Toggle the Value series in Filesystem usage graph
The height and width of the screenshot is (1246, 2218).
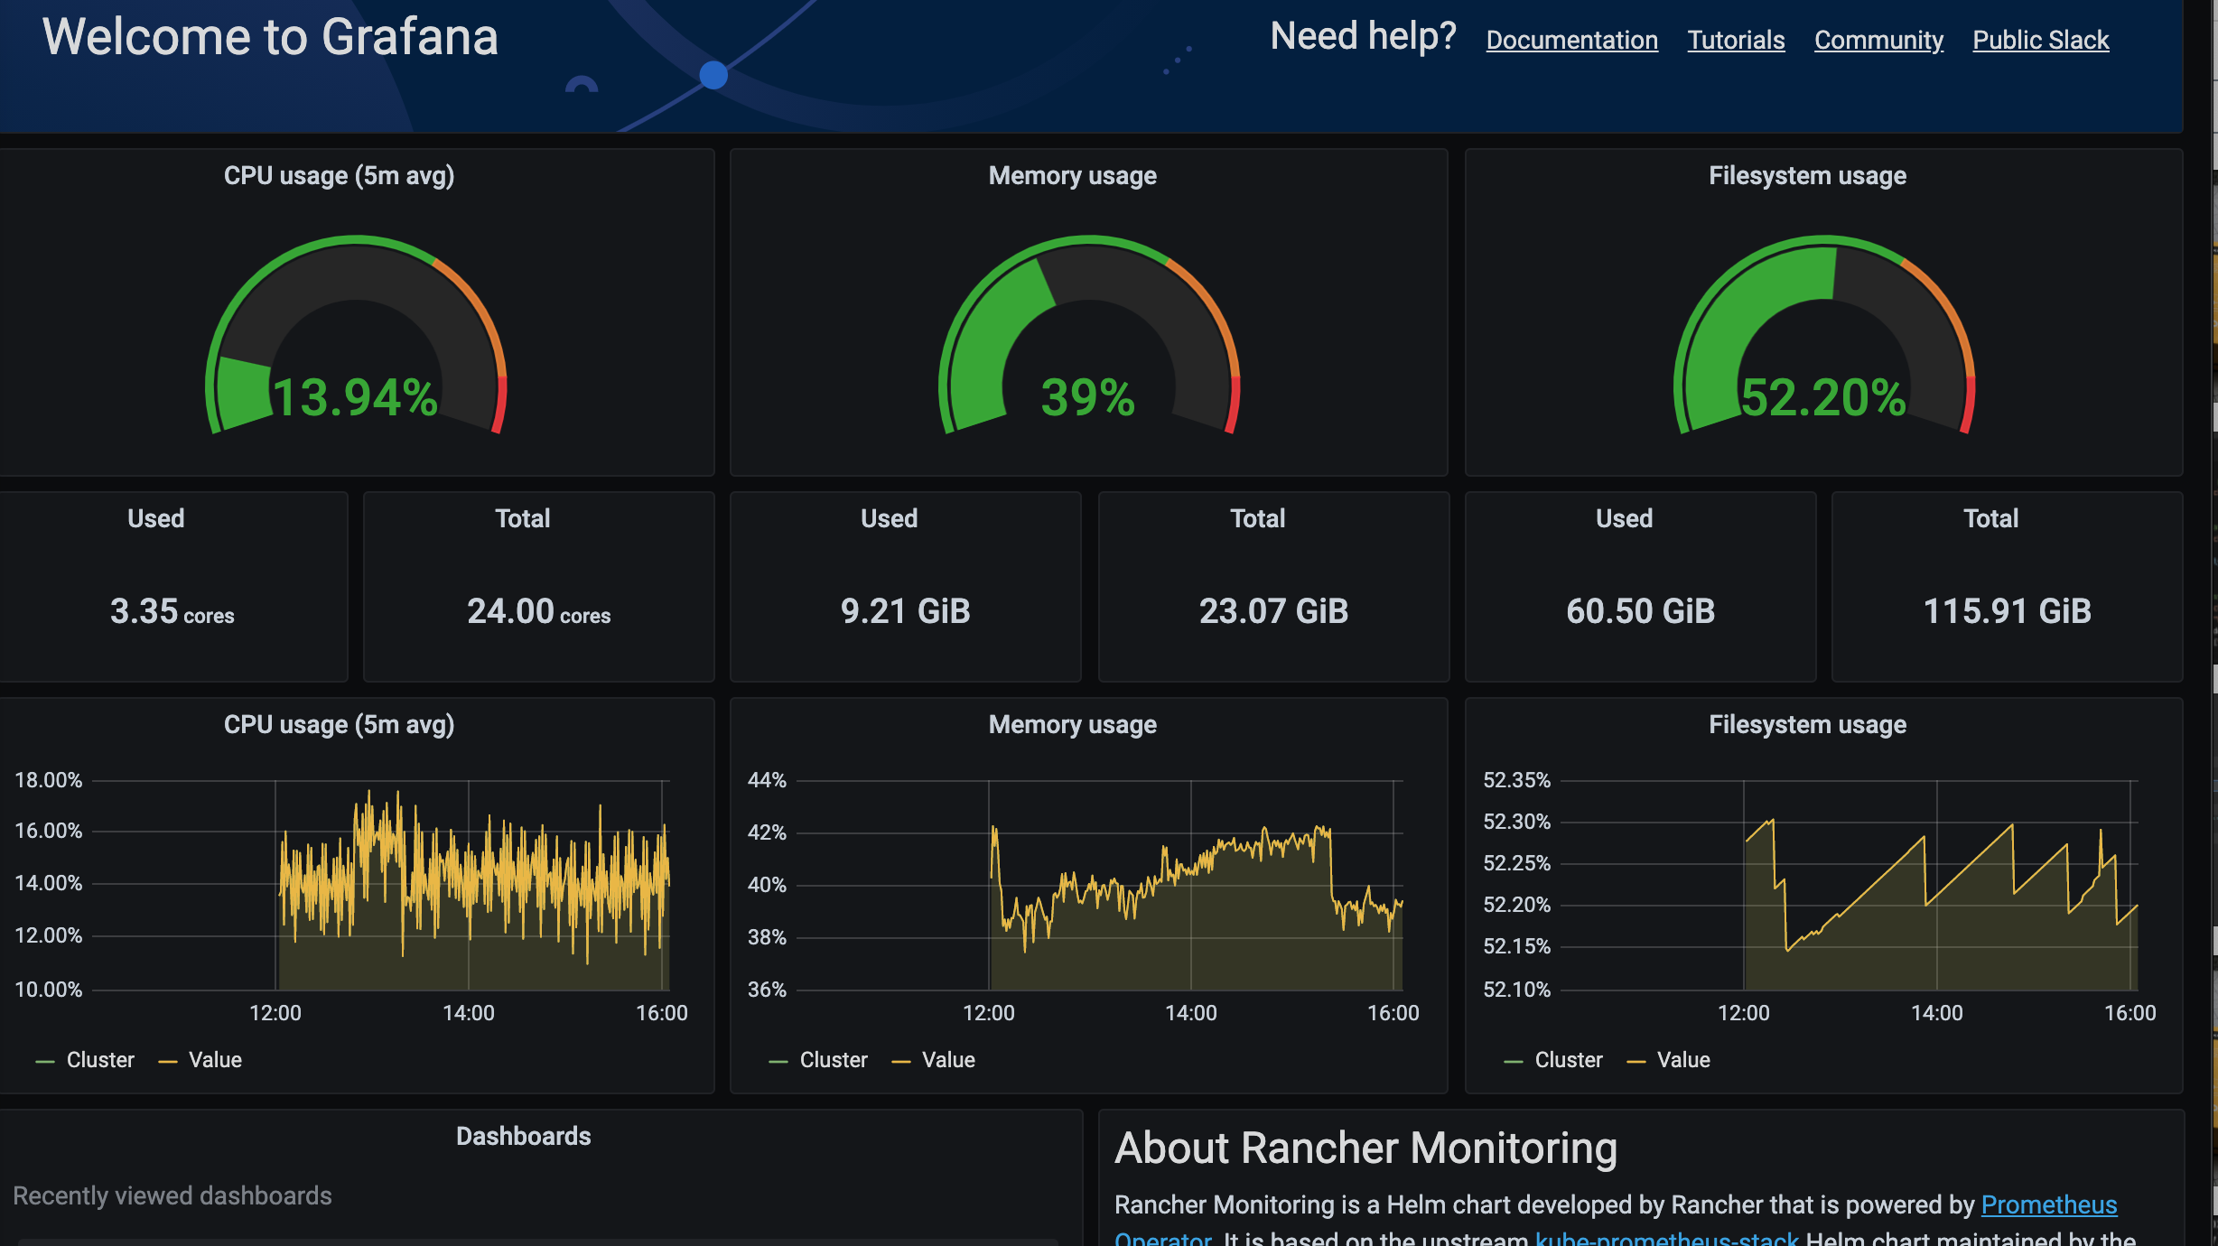[1685, 1059]
